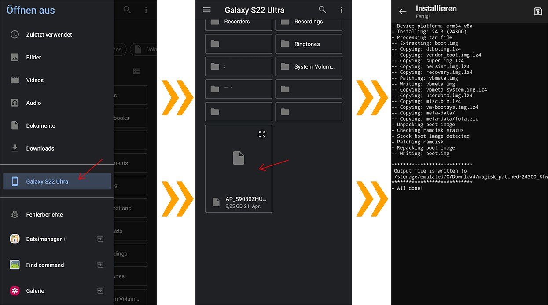Viewport: 548px width, 305px height.
Task: Click the Öffnen aus header
Action: 31,10
